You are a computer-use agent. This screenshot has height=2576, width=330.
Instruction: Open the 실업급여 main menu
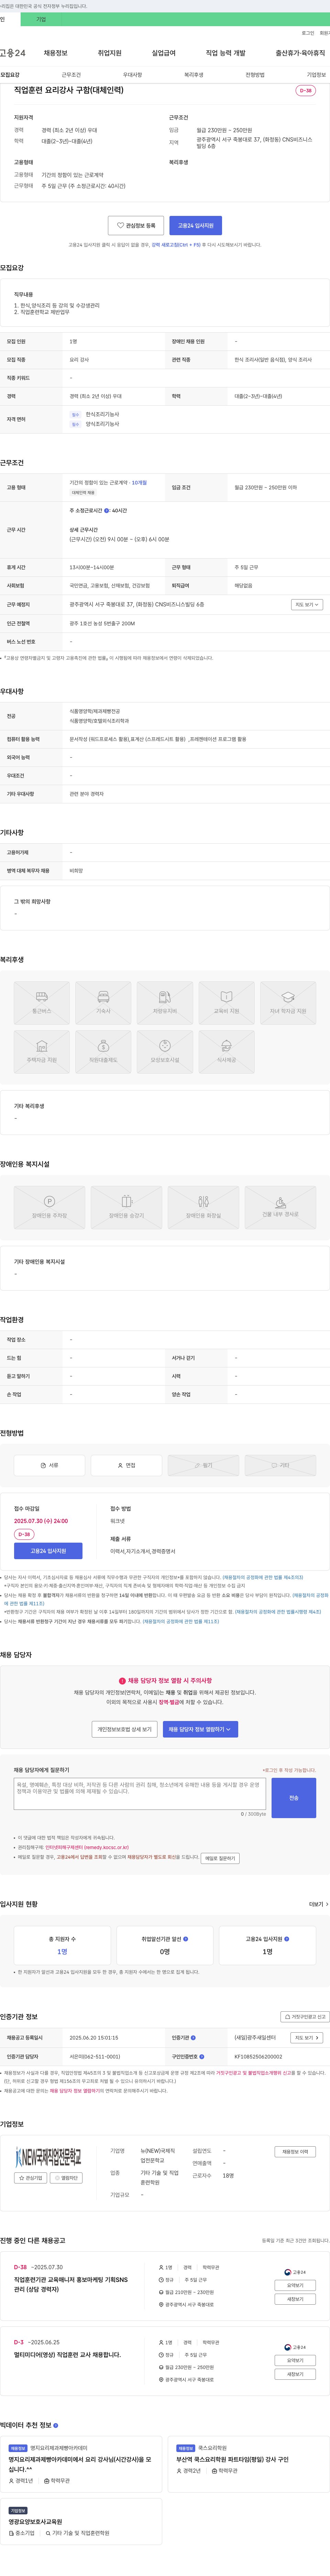pos(164,53)
